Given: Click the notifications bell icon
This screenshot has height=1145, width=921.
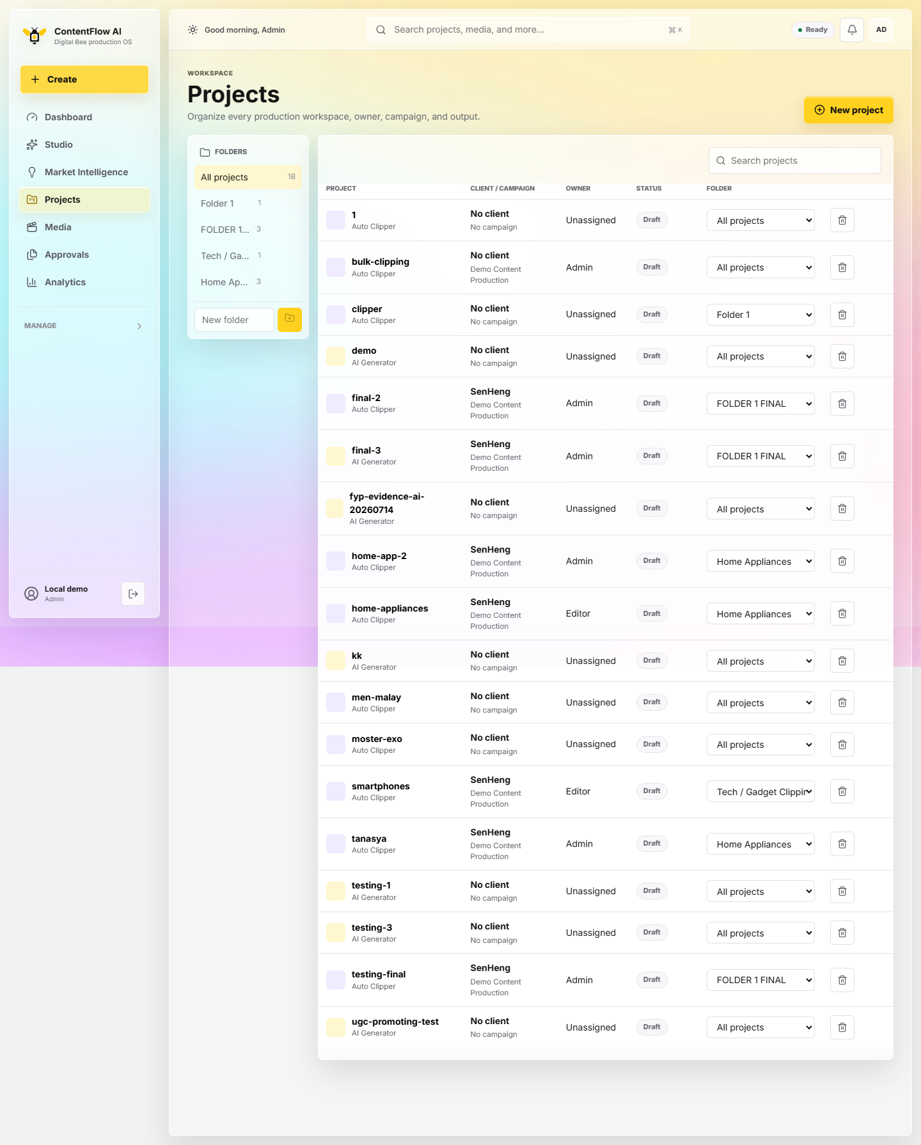Looking at the screenshot, I should 852,30.
